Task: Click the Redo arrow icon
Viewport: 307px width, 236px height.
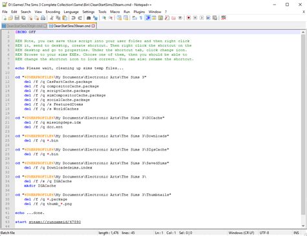Action: tap(80, 18)
